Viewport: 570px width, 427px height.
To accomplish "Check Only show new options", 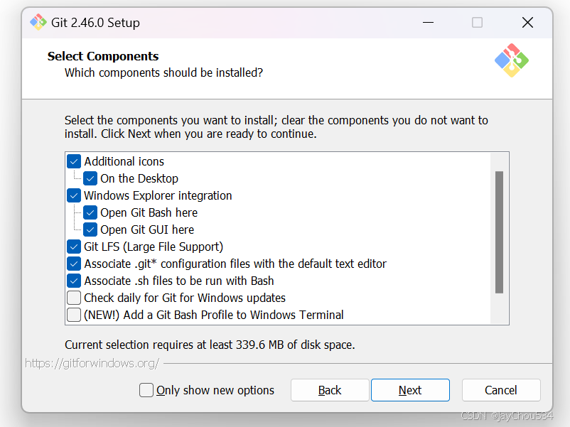I will click(x=146, y=390).
